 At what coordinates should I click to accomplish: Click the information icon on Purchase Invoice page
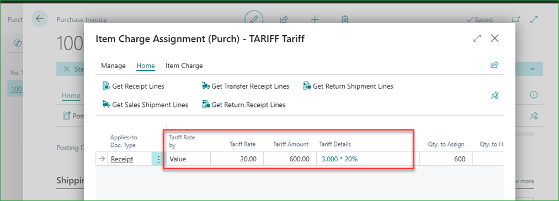pyautogui.click(x=534, y=95)
